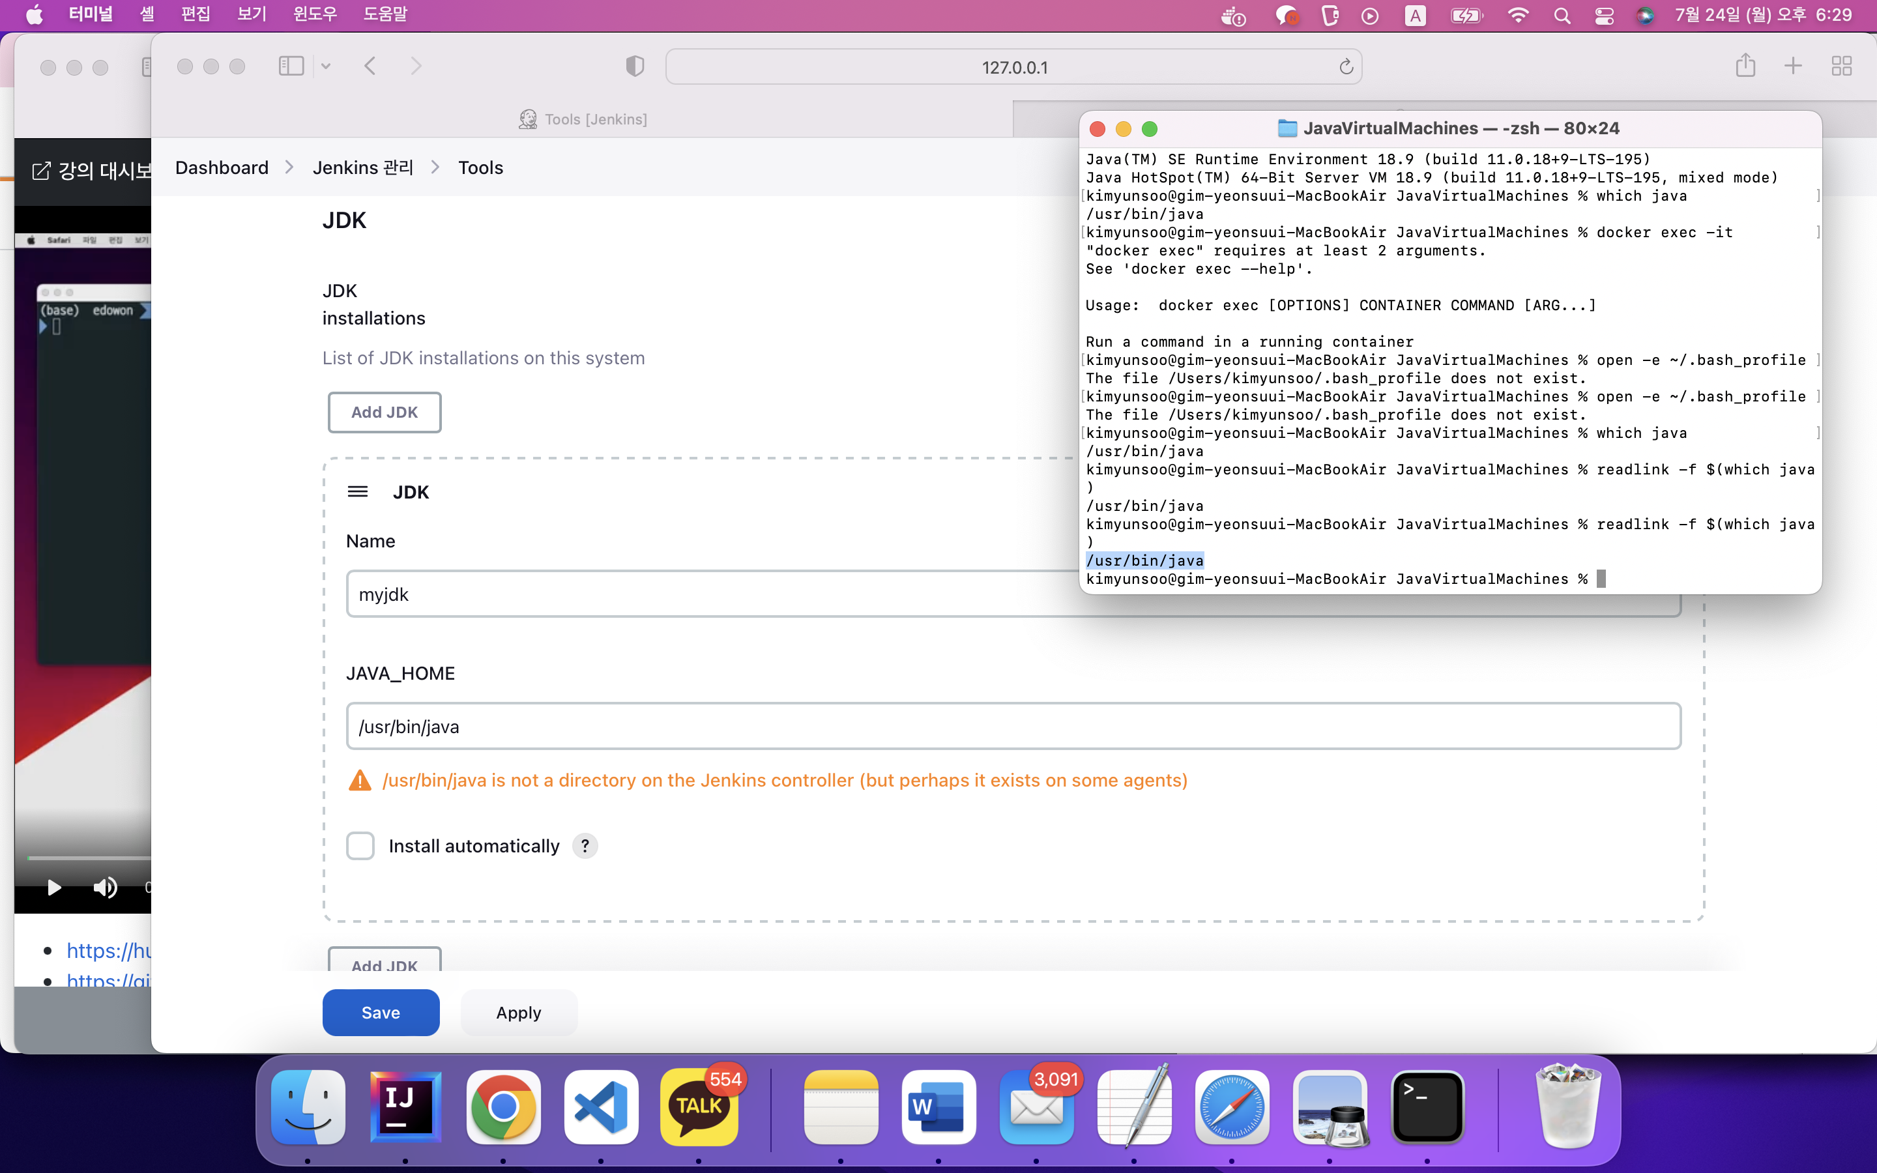Click the Jenkins dashboard navigation icon
This screenshot has width=1877, height=1173.
click(x=222, y=166)
